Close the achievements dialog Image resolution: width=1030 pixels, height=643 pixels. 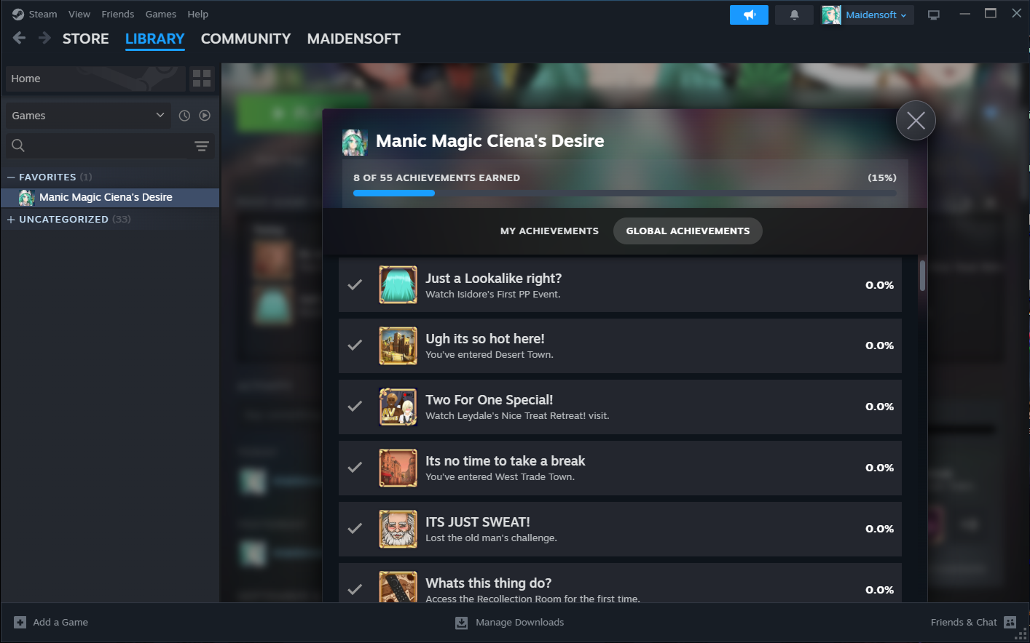coord(916,121)
